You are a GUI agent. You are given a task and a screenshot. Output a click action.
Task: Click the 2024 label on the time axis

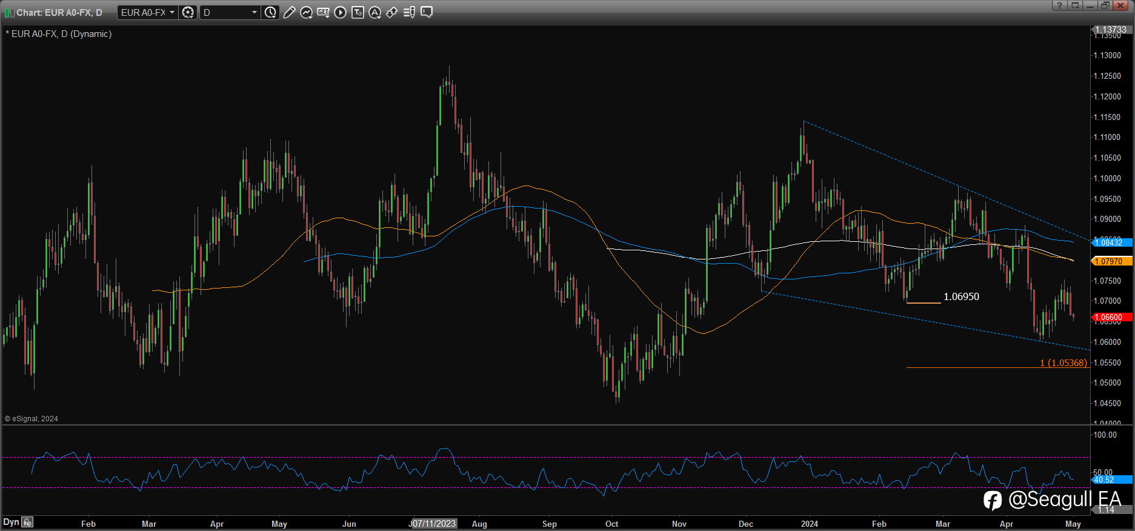809,524
